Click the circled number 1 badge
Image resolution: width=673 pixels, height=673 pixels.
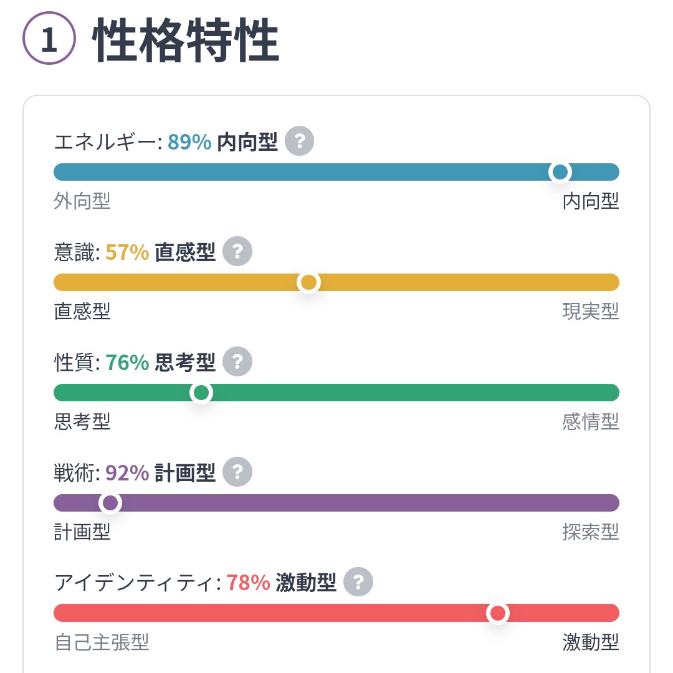[x=49, y=39]
